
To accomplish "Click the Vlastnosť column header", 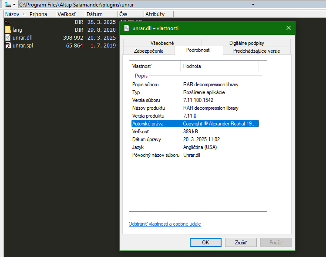I will [155, 66].
